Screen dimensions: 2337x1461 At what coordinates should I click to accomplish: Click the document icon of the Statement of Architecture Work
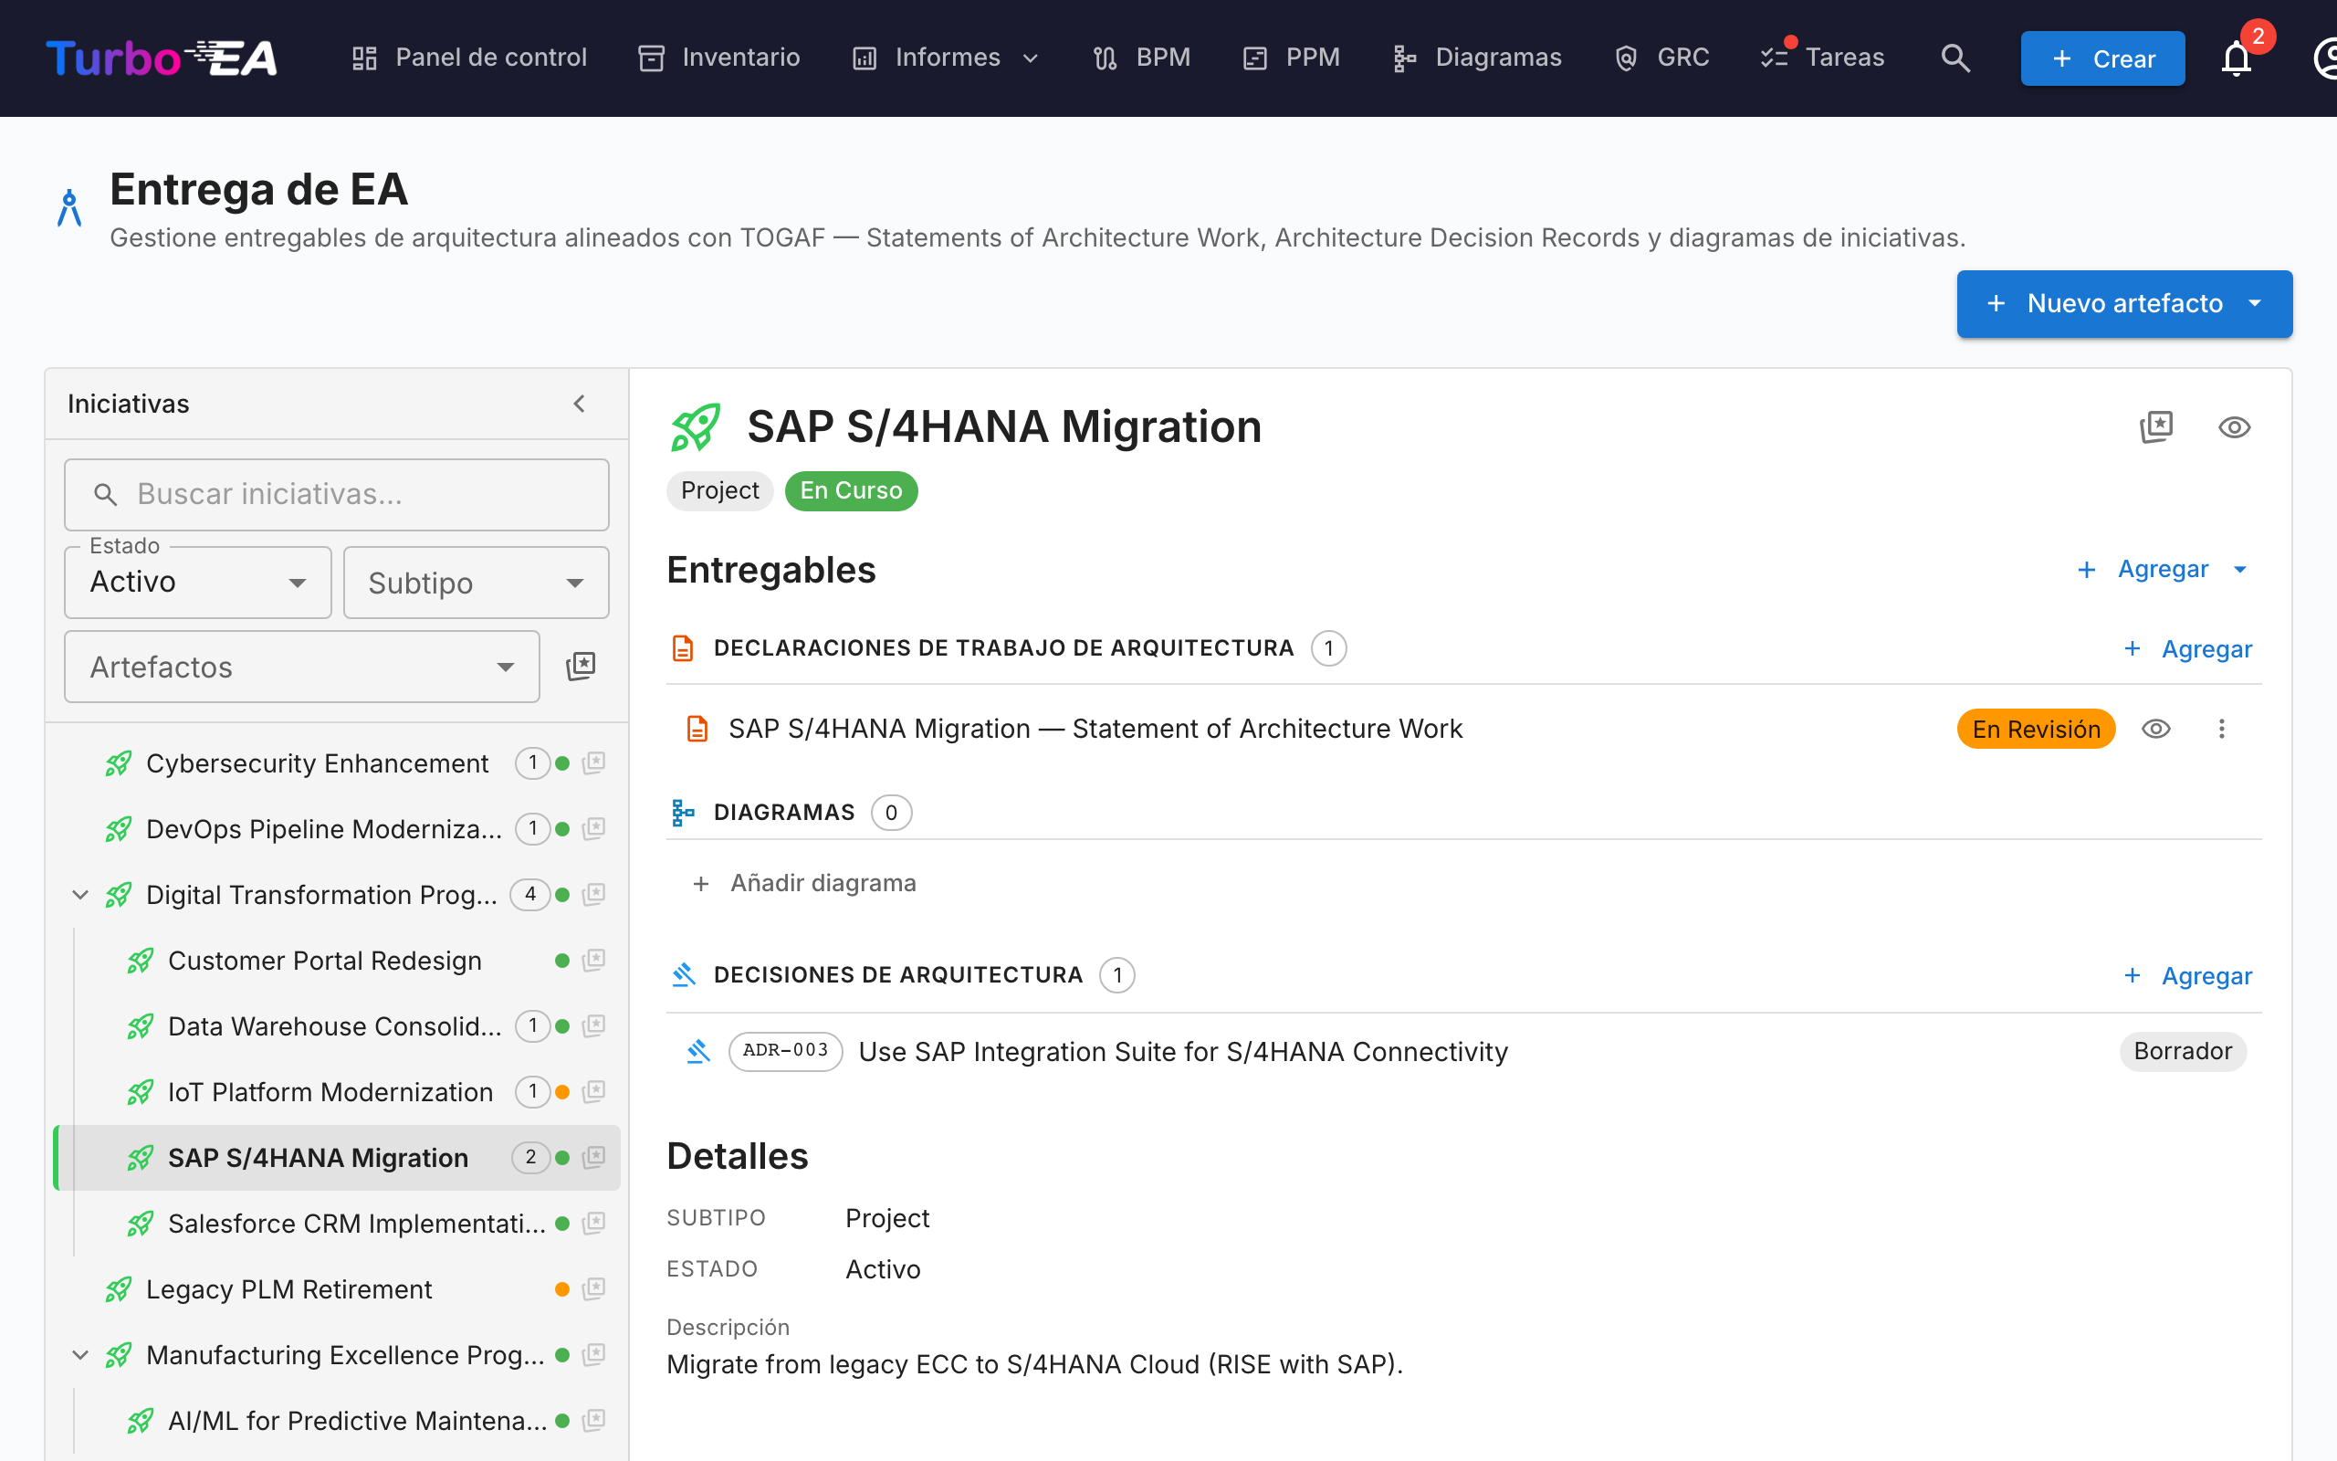point(697,729)
